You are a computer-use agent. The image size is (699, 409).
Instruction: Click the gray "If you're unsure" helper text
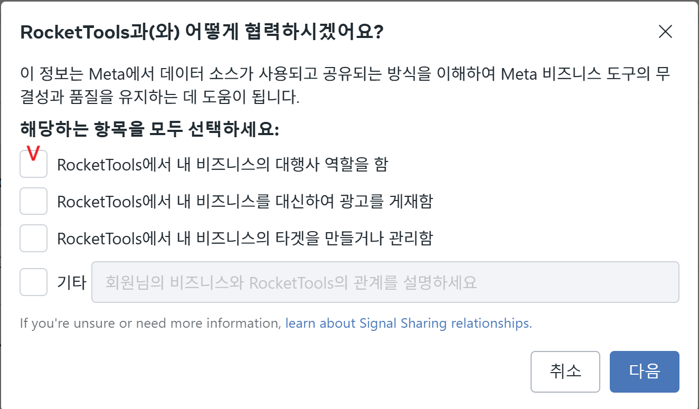(x=150, y=323)
